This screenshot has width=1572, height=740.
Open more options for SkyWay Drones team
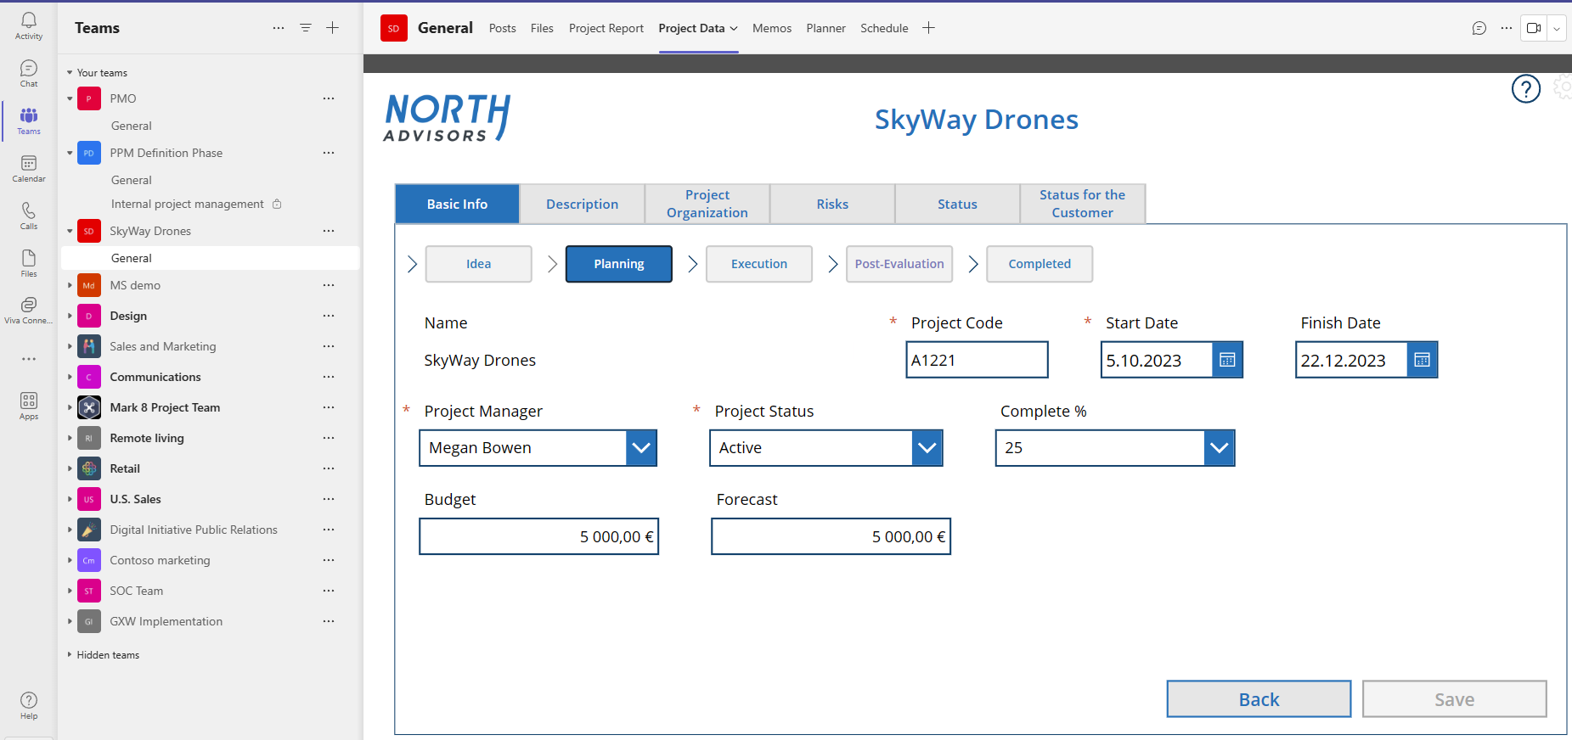[x=329, y=231]
